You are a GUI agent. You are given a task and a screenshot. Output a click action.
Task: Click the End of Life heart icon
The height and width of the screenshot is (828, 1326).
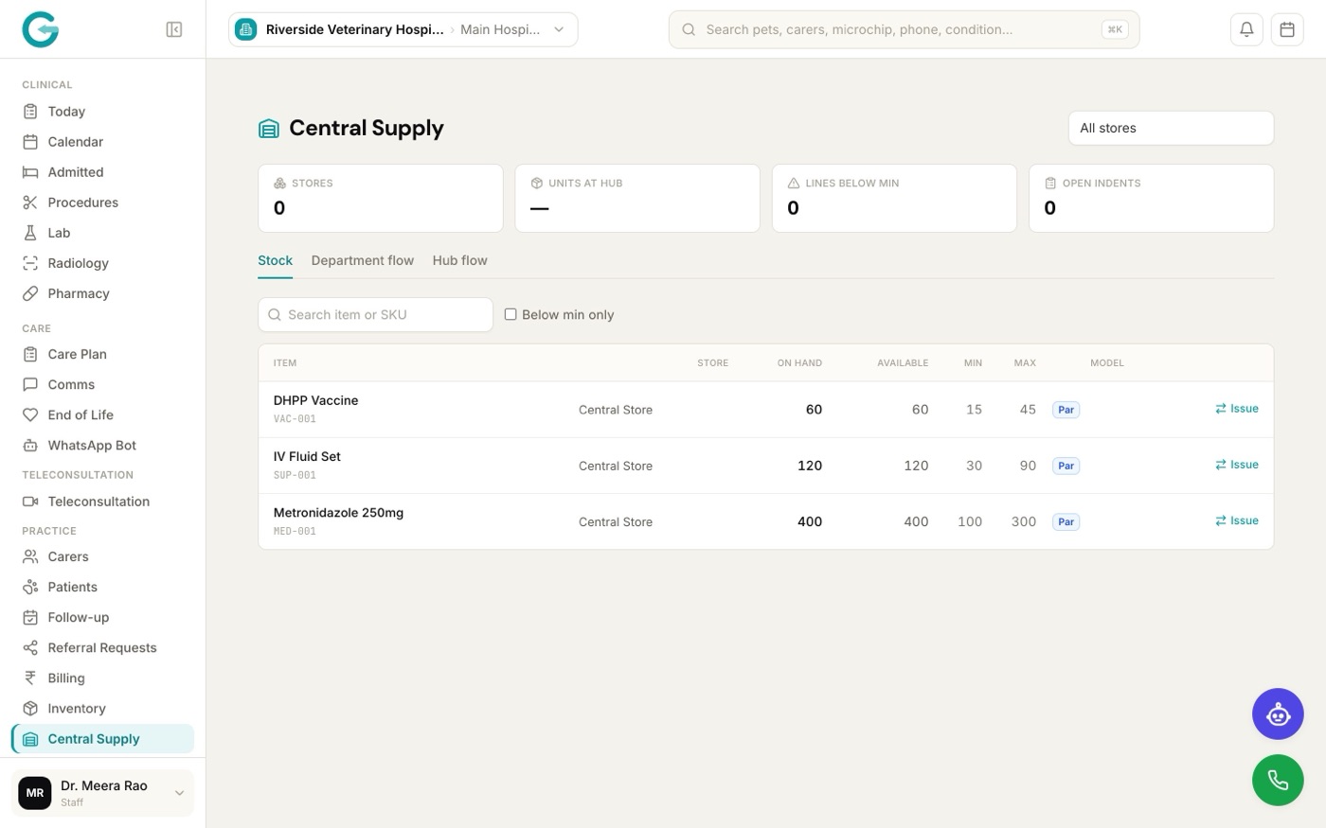click(30, 414)
